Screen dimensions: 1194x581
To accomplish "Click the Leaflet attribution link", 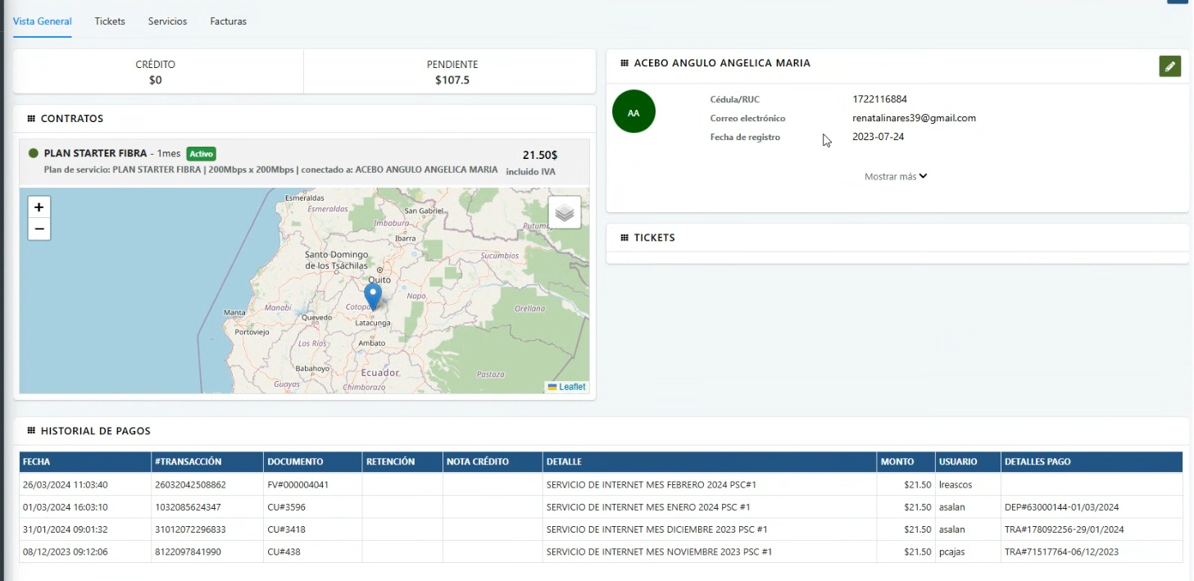I will [x=571, y=387].
